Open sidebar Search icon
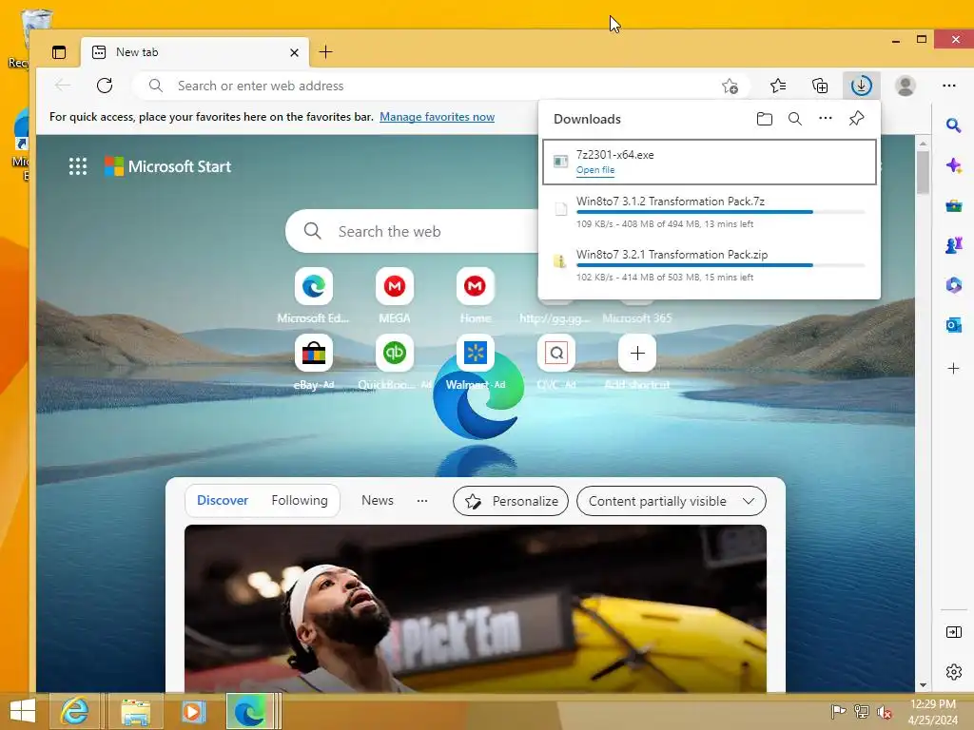 953,126
